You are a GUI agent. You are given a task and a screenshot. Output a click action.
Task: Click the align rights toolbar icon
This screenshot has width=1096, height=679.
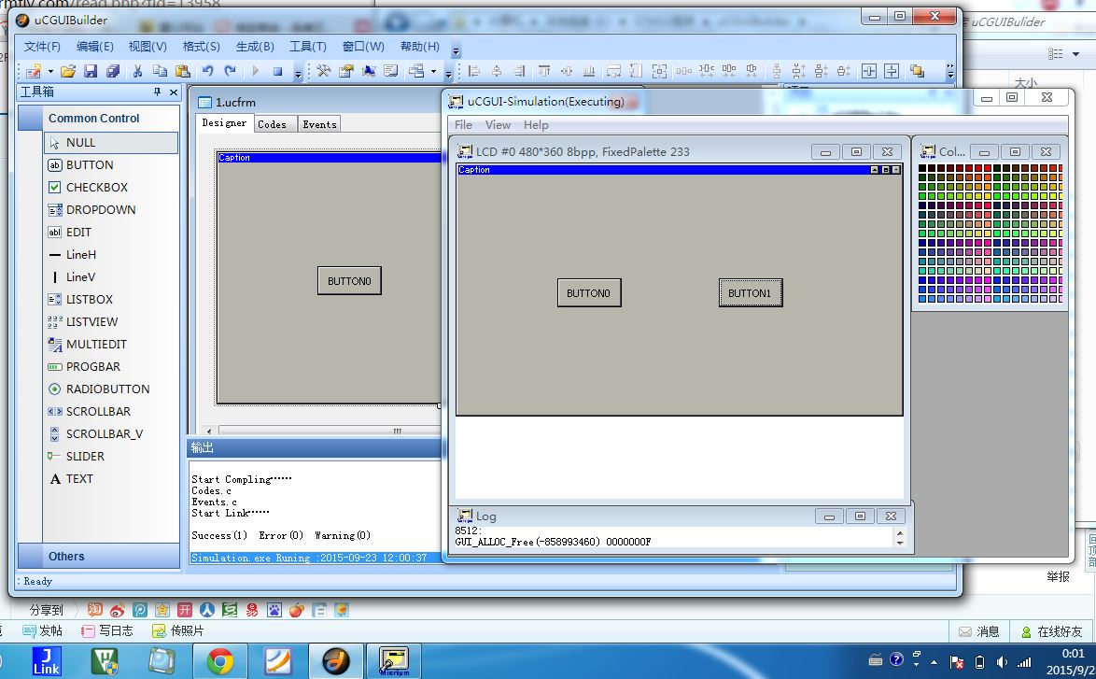click(519, 71)
